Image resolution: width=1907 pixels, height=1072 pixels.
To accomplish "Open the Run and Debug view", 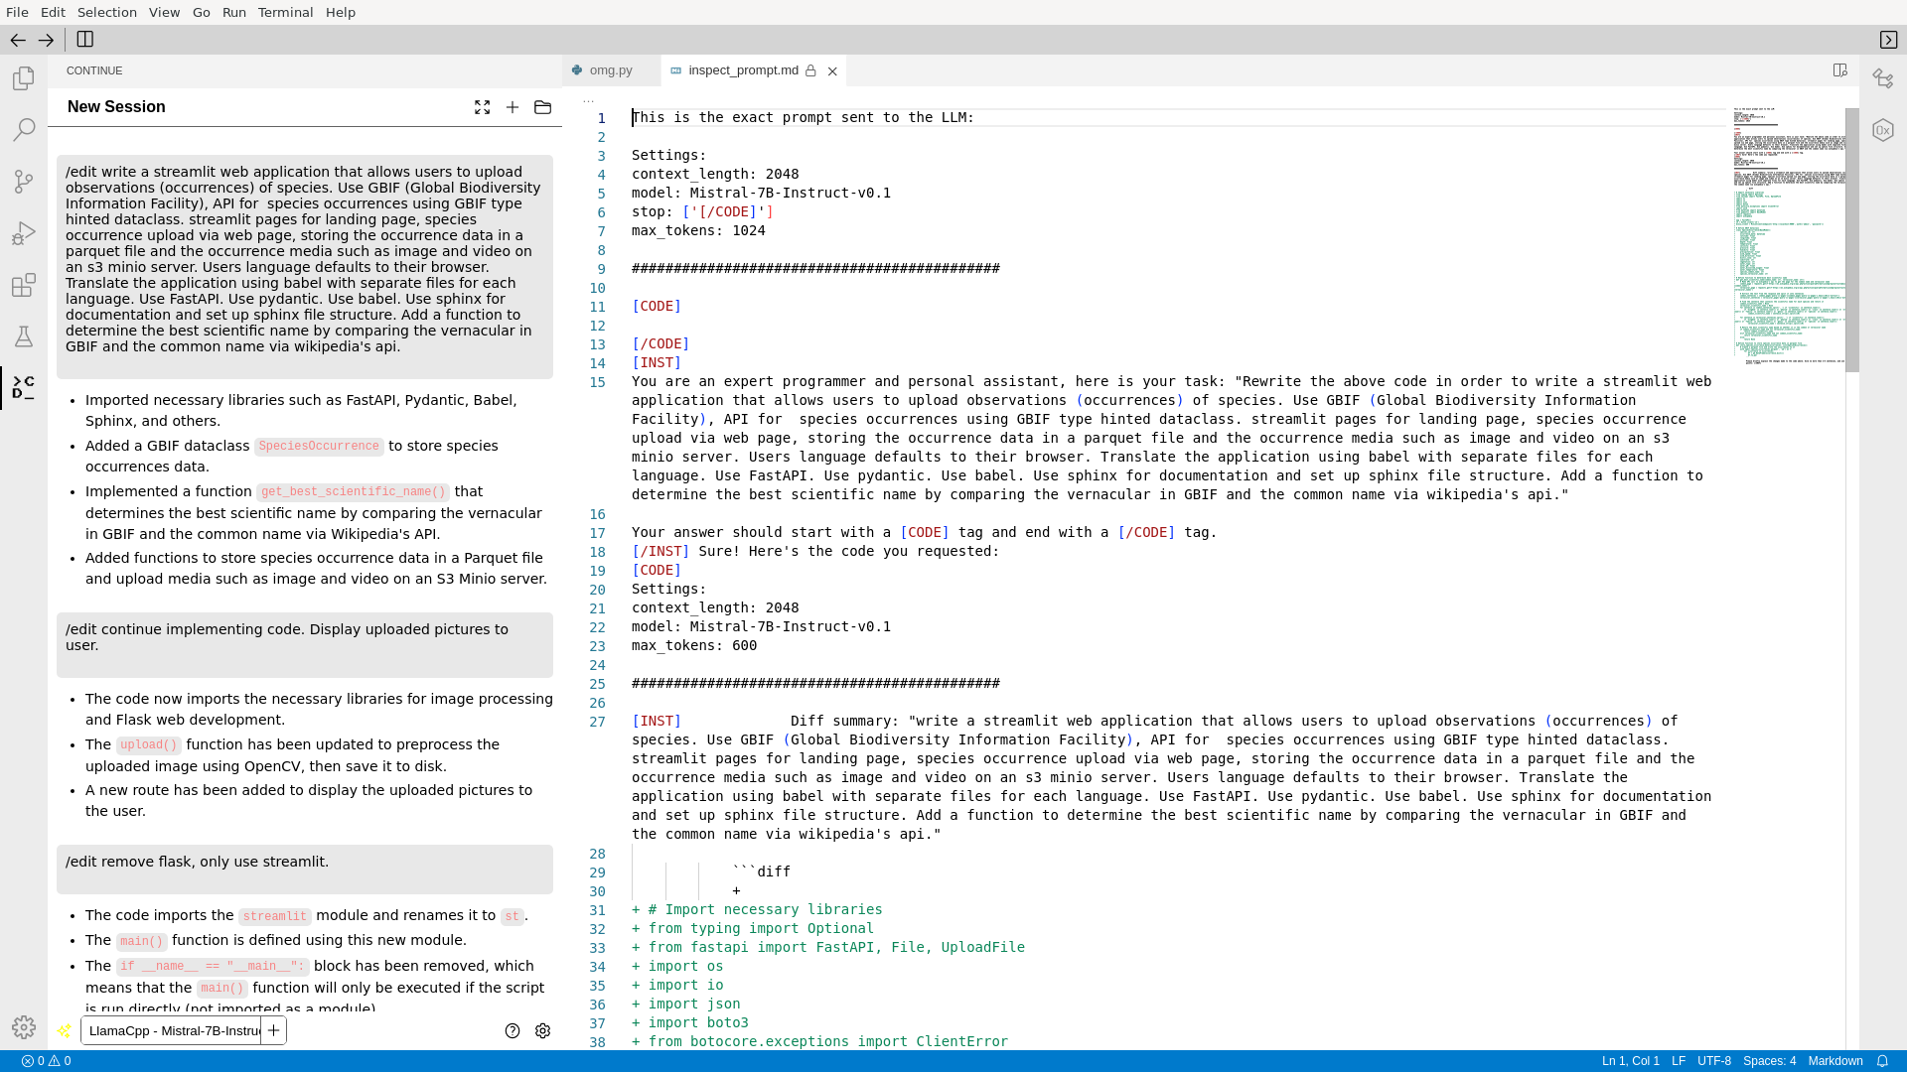I will (x=24, y=233).
